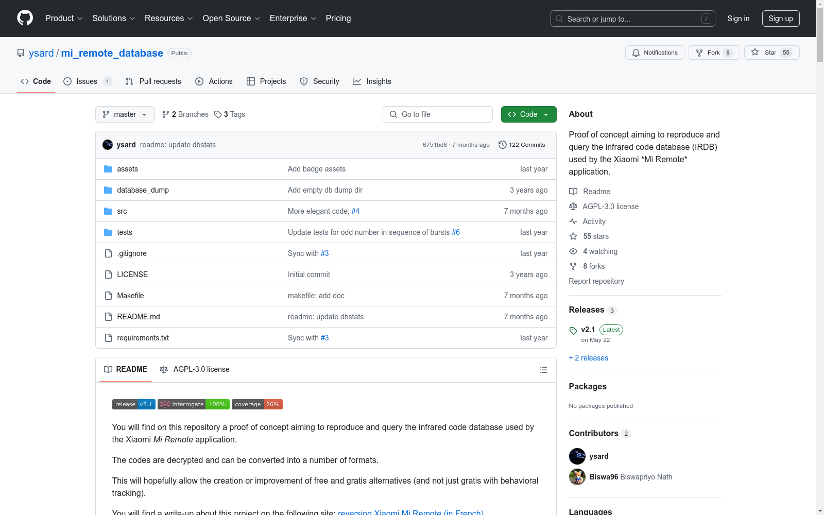
Task: Click the Sign up button
Action: click(781, 19)
